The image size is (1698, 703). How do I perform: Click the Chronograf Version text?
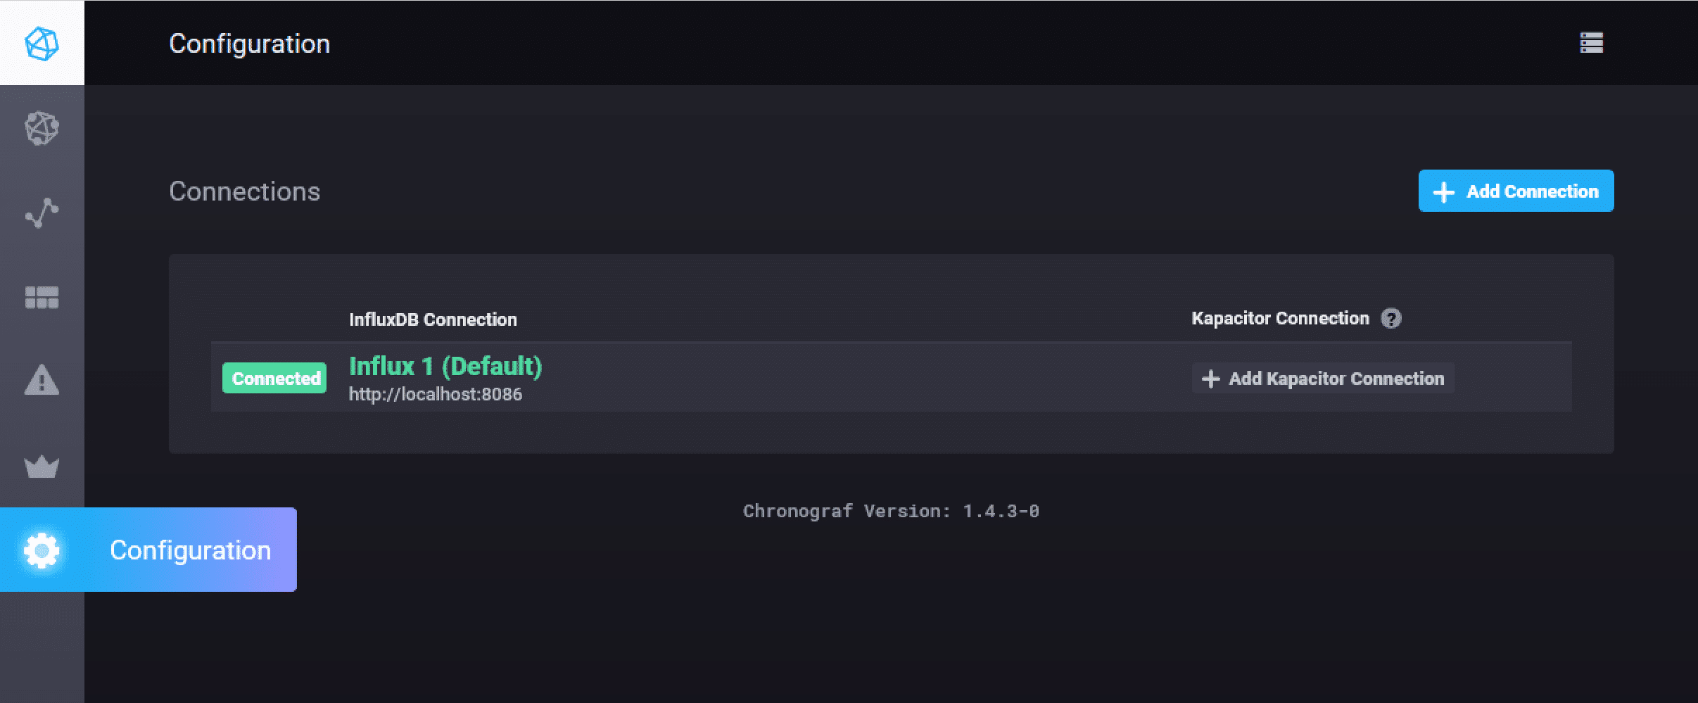click(x=891, y=511)
